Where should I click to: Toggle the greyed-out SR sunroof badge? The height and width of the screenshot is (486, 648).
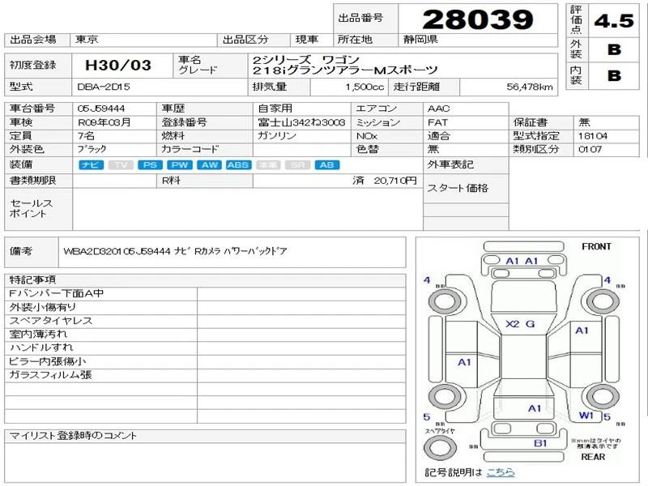click(296, 165)
